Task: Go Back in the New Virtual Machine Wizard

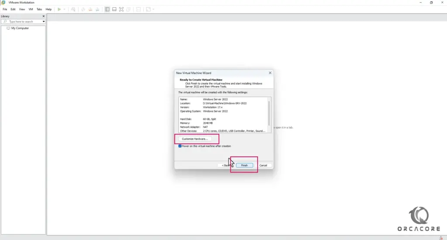Action: point(226,165)
